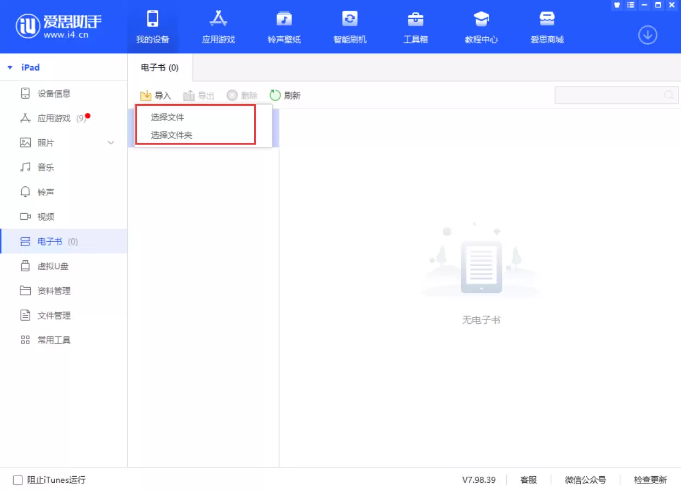
Task: Click the 文件管理 document icon
Action: pyautogui.click(x=25, y=316)
